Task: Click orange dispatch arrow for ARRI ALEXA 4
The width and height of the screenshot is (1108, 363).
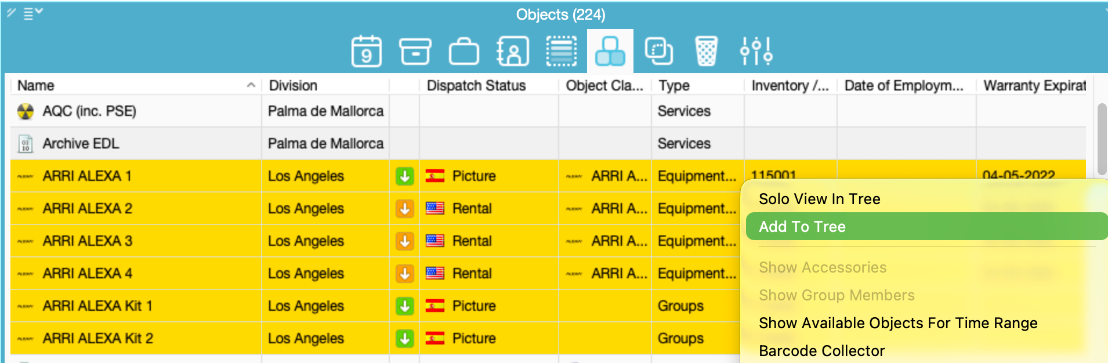Action: tap(405, 273)
